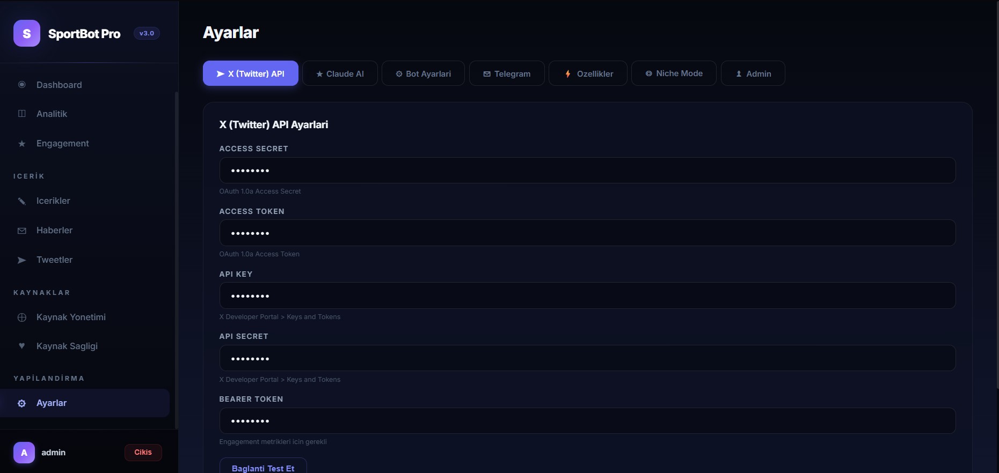This screenshot has width=999, height=473.
Task: Click the star icon on Claude AI tab
Action: [319, 74]
